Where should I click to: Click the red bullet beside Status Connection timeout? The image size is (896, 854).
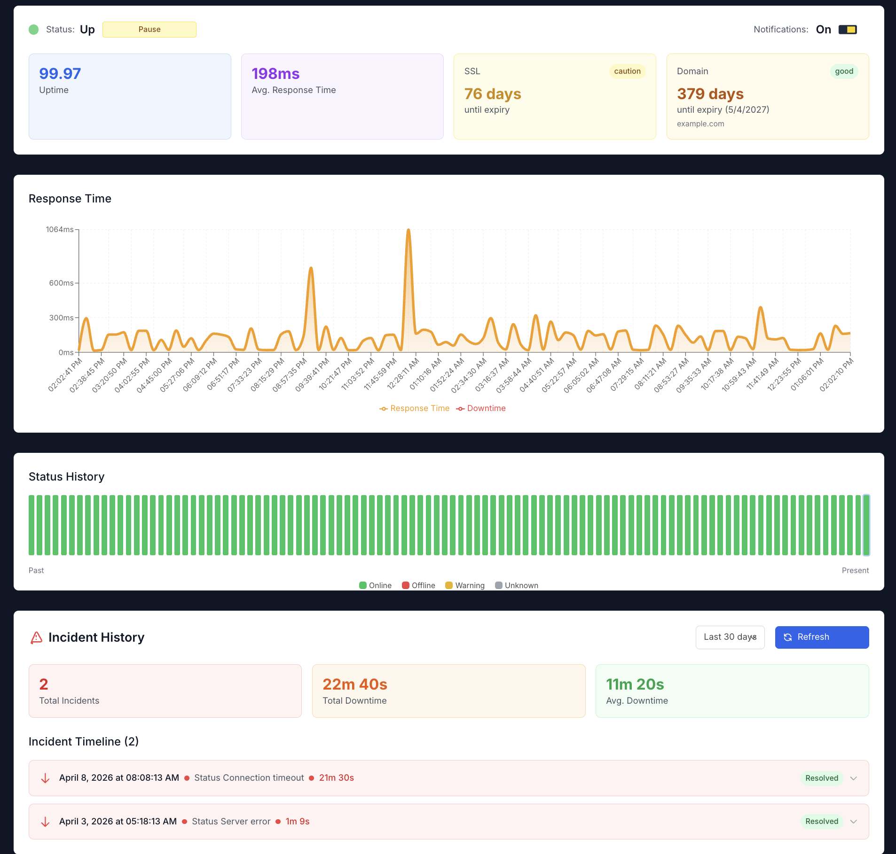tap(187, 777)
